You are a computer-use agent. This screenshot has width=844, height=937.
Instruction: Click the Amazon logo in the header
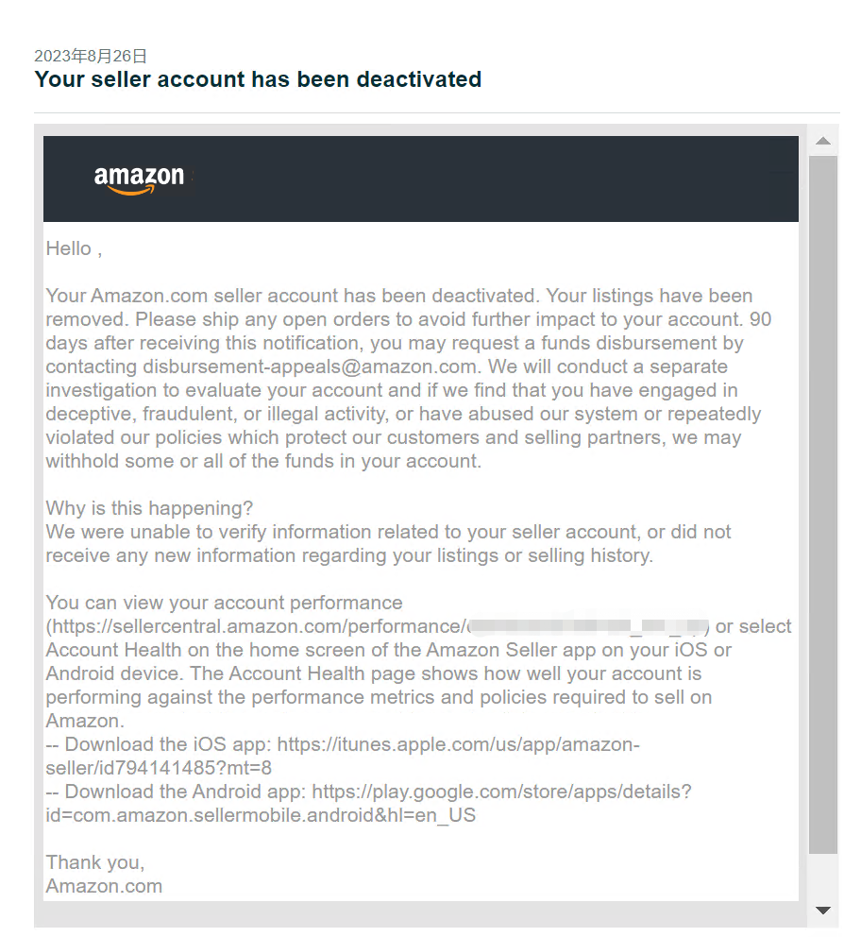[139, 179]
